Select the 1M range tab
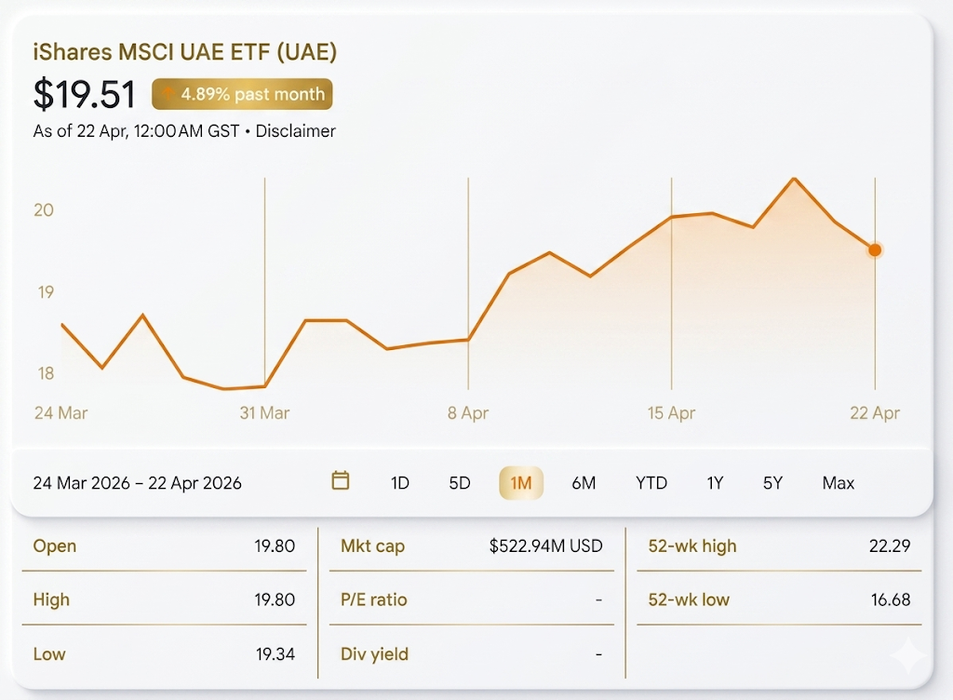 (521, 483)
